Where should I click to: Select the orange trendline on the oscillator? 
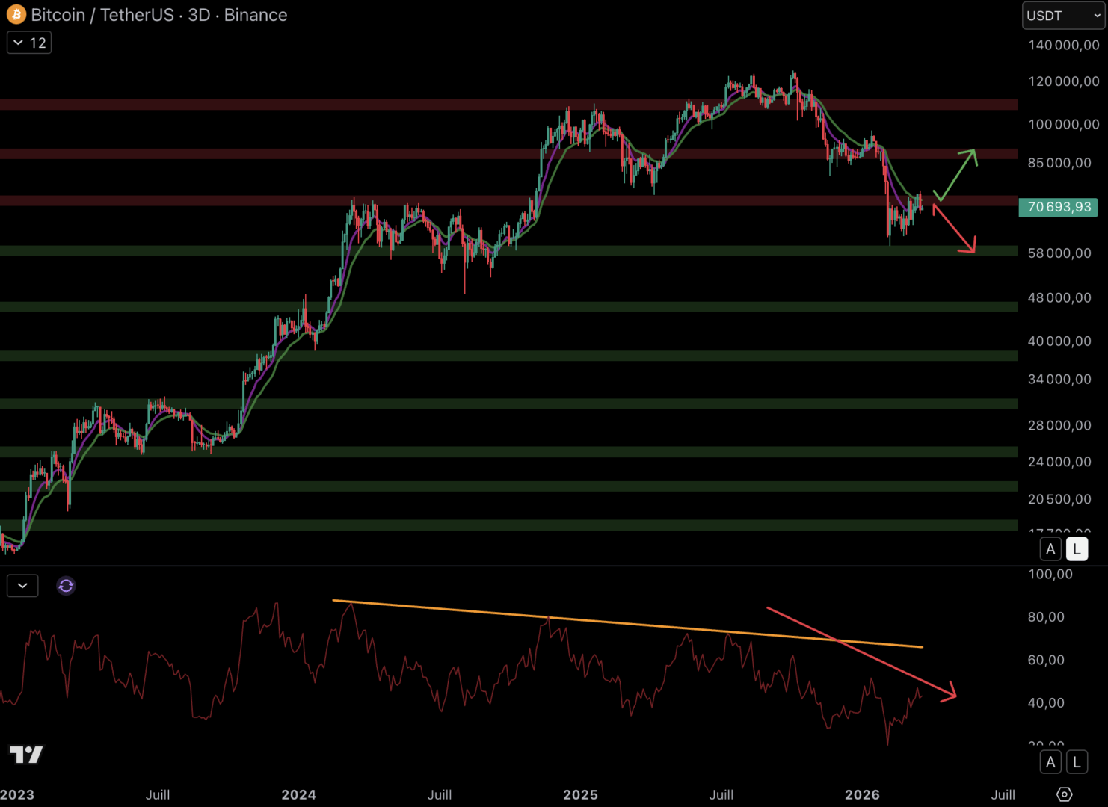(x=628, y=624)
